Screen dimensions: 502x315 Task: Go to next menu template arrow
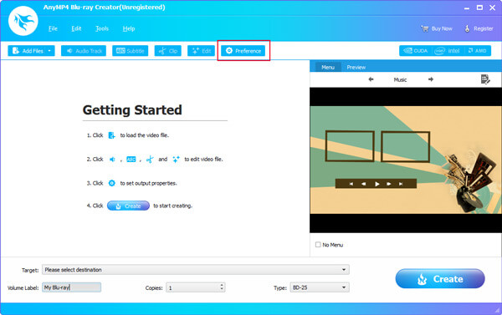(x=431, y=79)
